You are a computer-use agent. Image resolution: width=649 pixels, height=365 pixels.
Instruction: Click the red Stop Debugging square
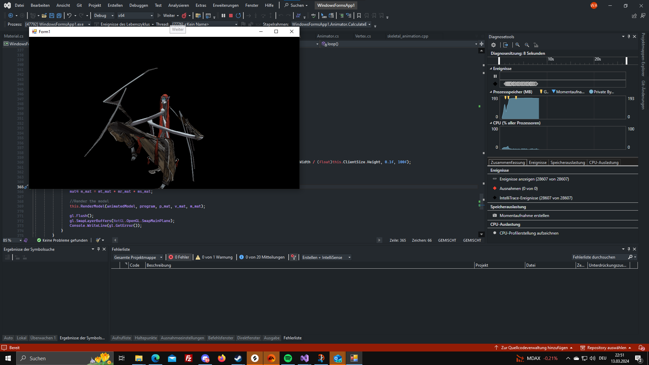[x=231, y=16]
